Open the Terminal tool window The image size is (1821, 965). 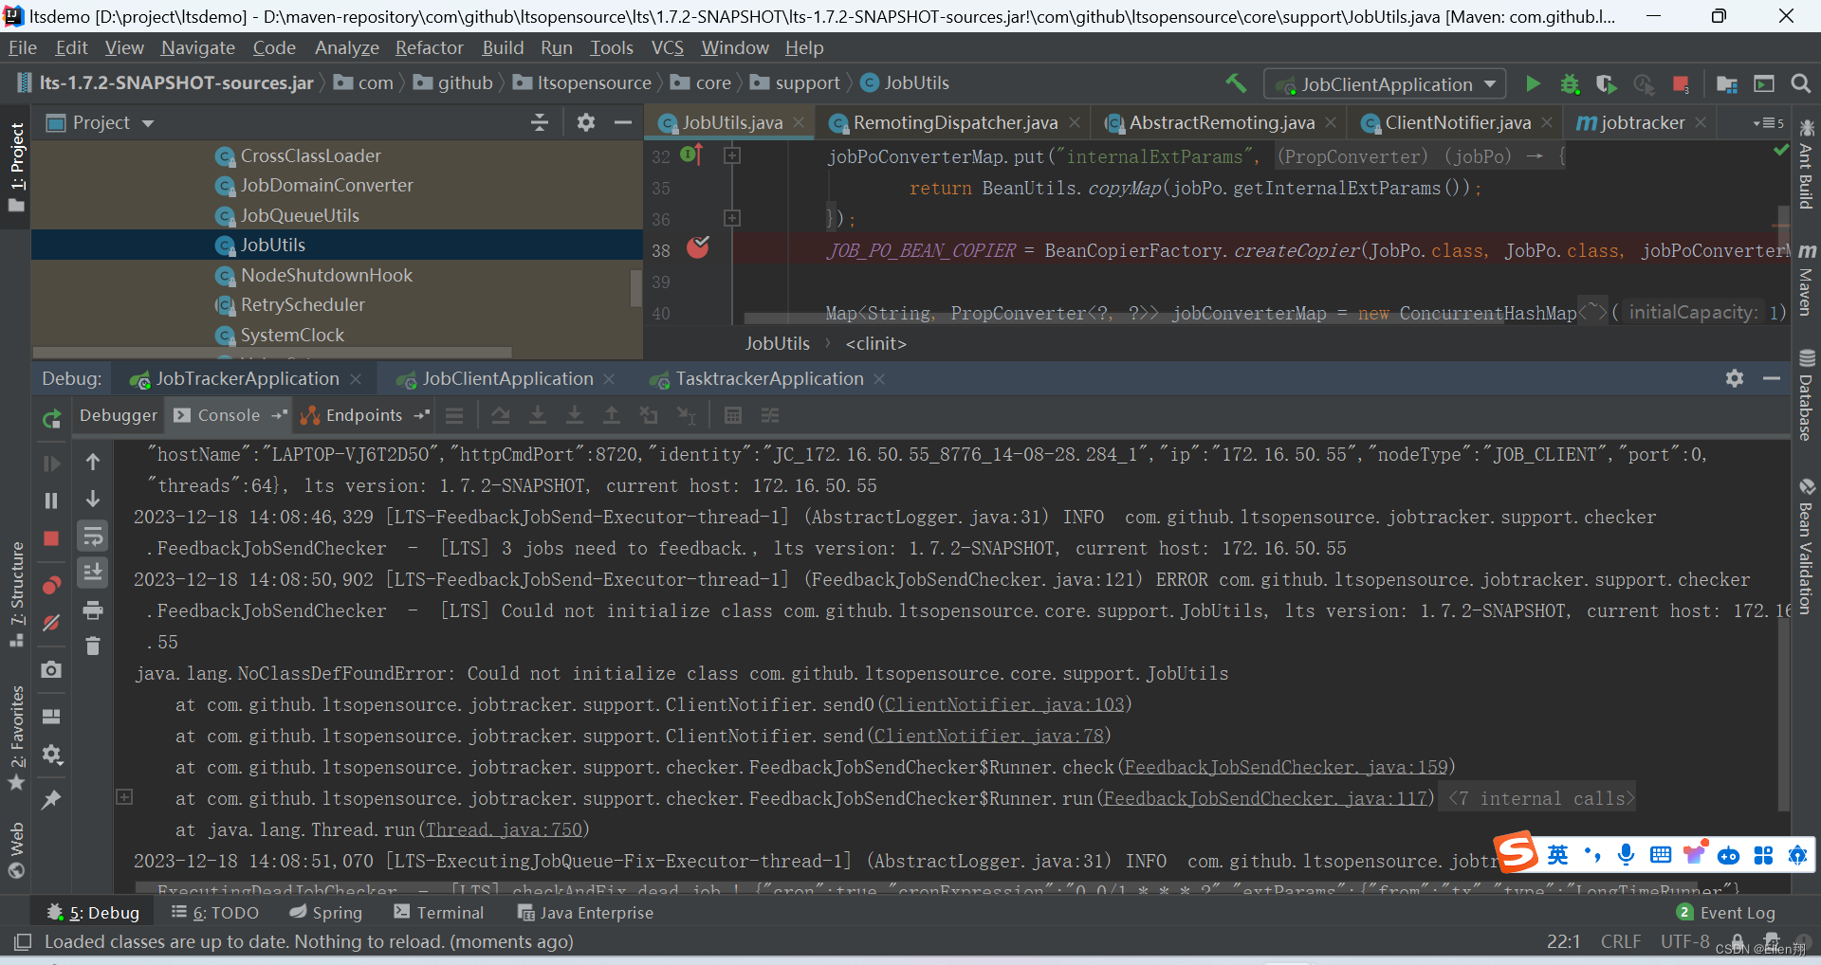[x=439, y=913]
